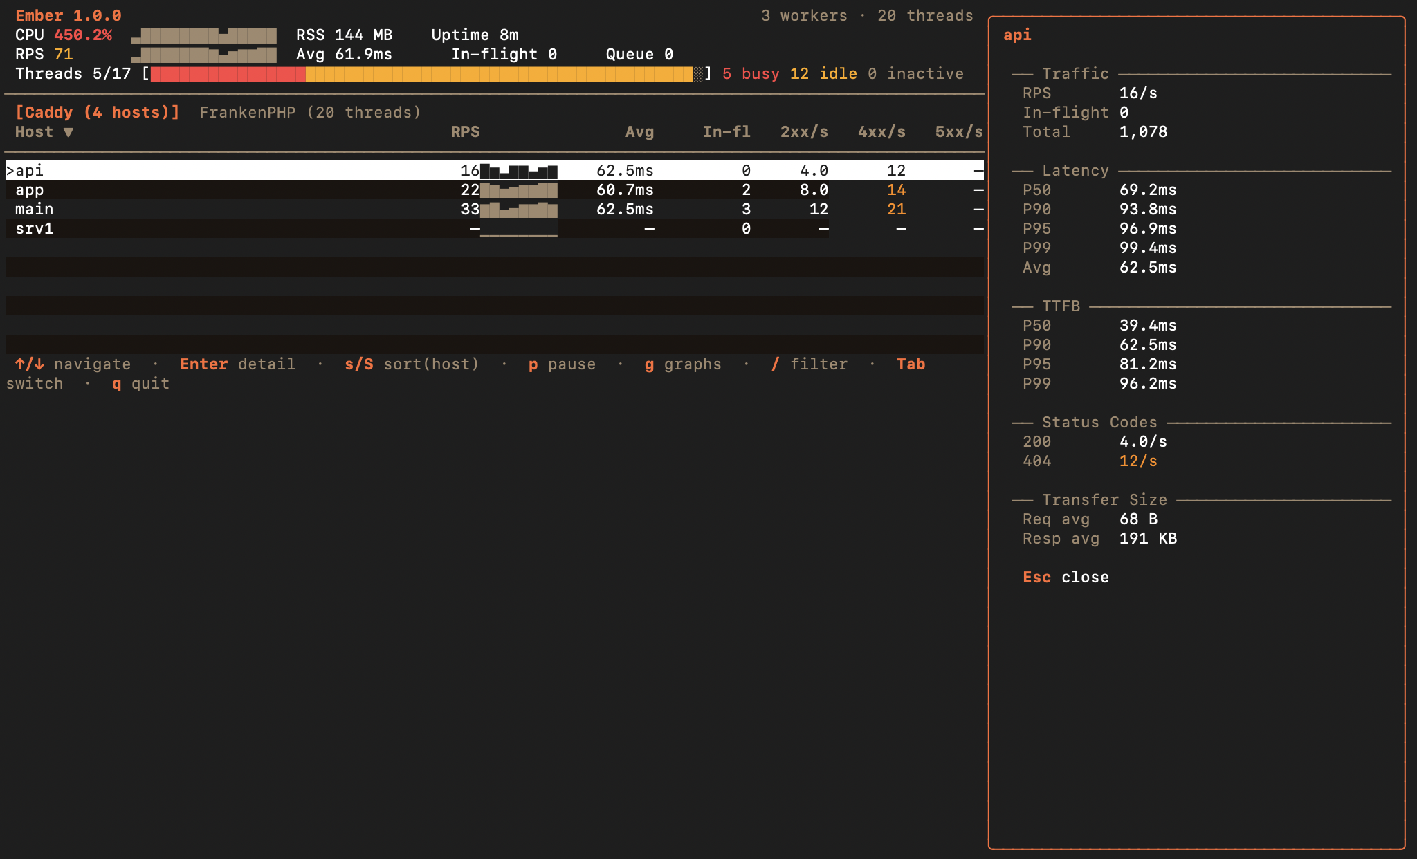1417x859 pixels.
Task: Select the srv1 host row
Action: 34,228
